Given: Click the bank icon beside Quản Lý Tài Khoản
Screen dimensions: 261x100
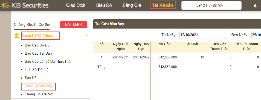Looking at the screenshot, I should [x=17, y=36].
